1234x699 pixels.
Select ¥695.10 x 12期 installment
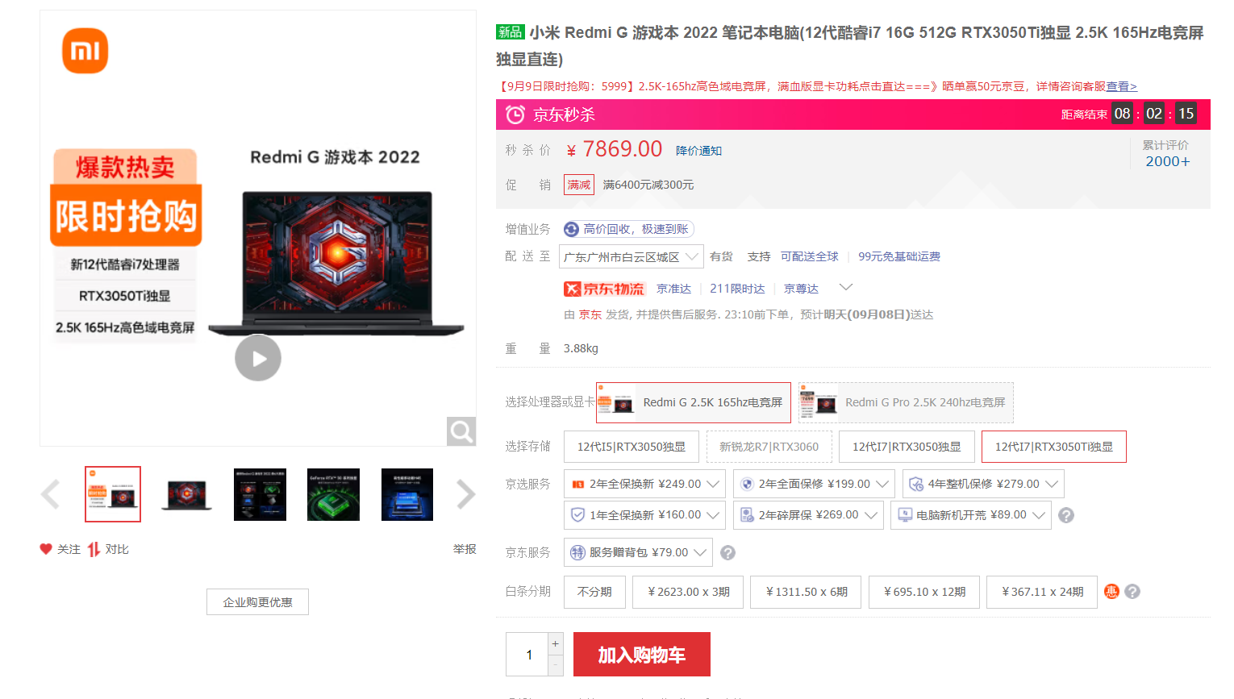(x=924, y=592)
